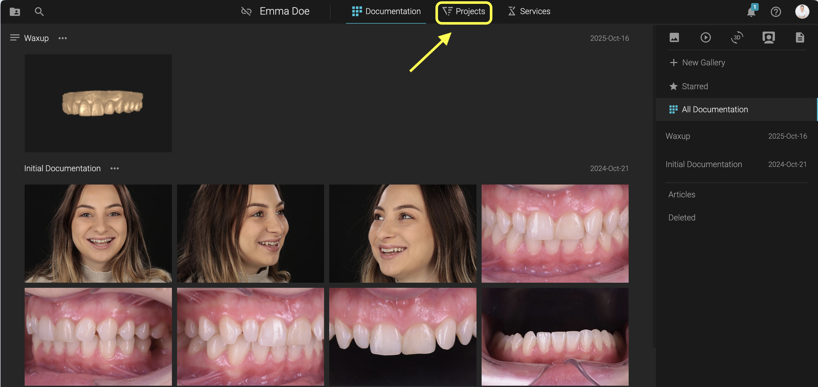Image resolution: width=818 pixels, height=387 pixels.
Task: Filter by documents file icon
Action: 800,38
